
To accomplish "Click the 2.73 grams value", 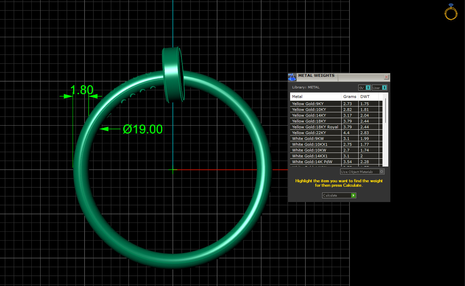I will tap(347, 104).
